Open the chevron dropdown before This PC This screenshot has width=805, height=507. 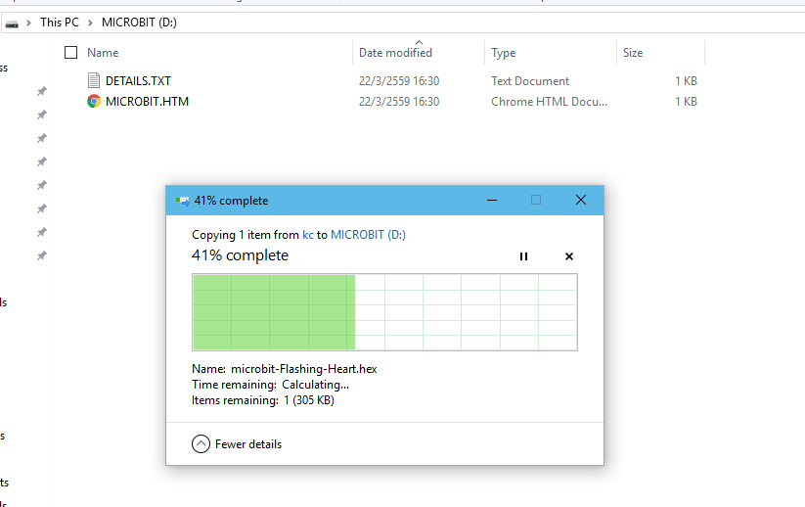pyautogui.click(x=29, y=23)
